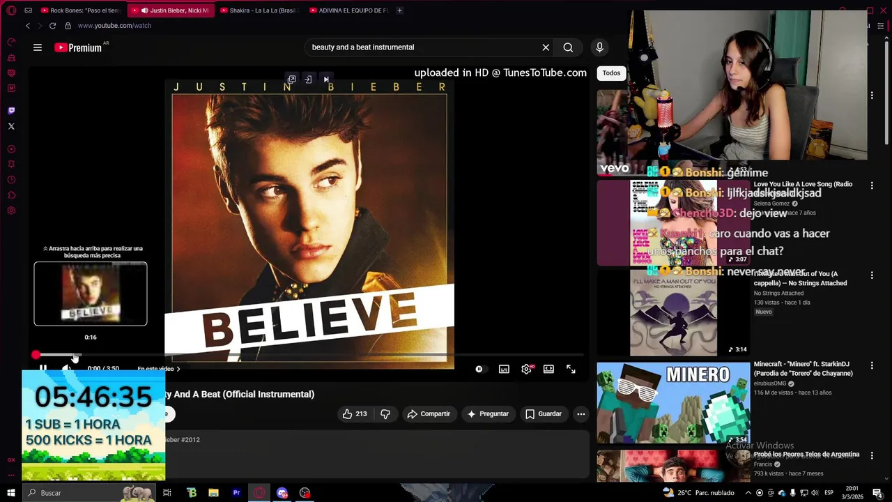Reload the current page
Screen dimensions: 892x502
[x=52, y=26]
